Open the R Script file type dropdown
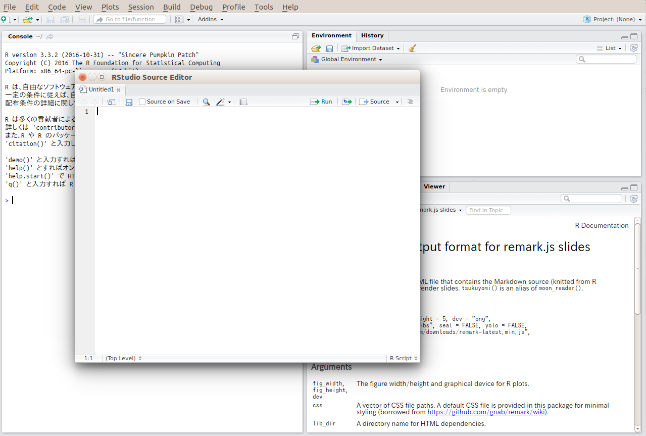Viewport: 646px width, 436px height. tap(403, 358)
